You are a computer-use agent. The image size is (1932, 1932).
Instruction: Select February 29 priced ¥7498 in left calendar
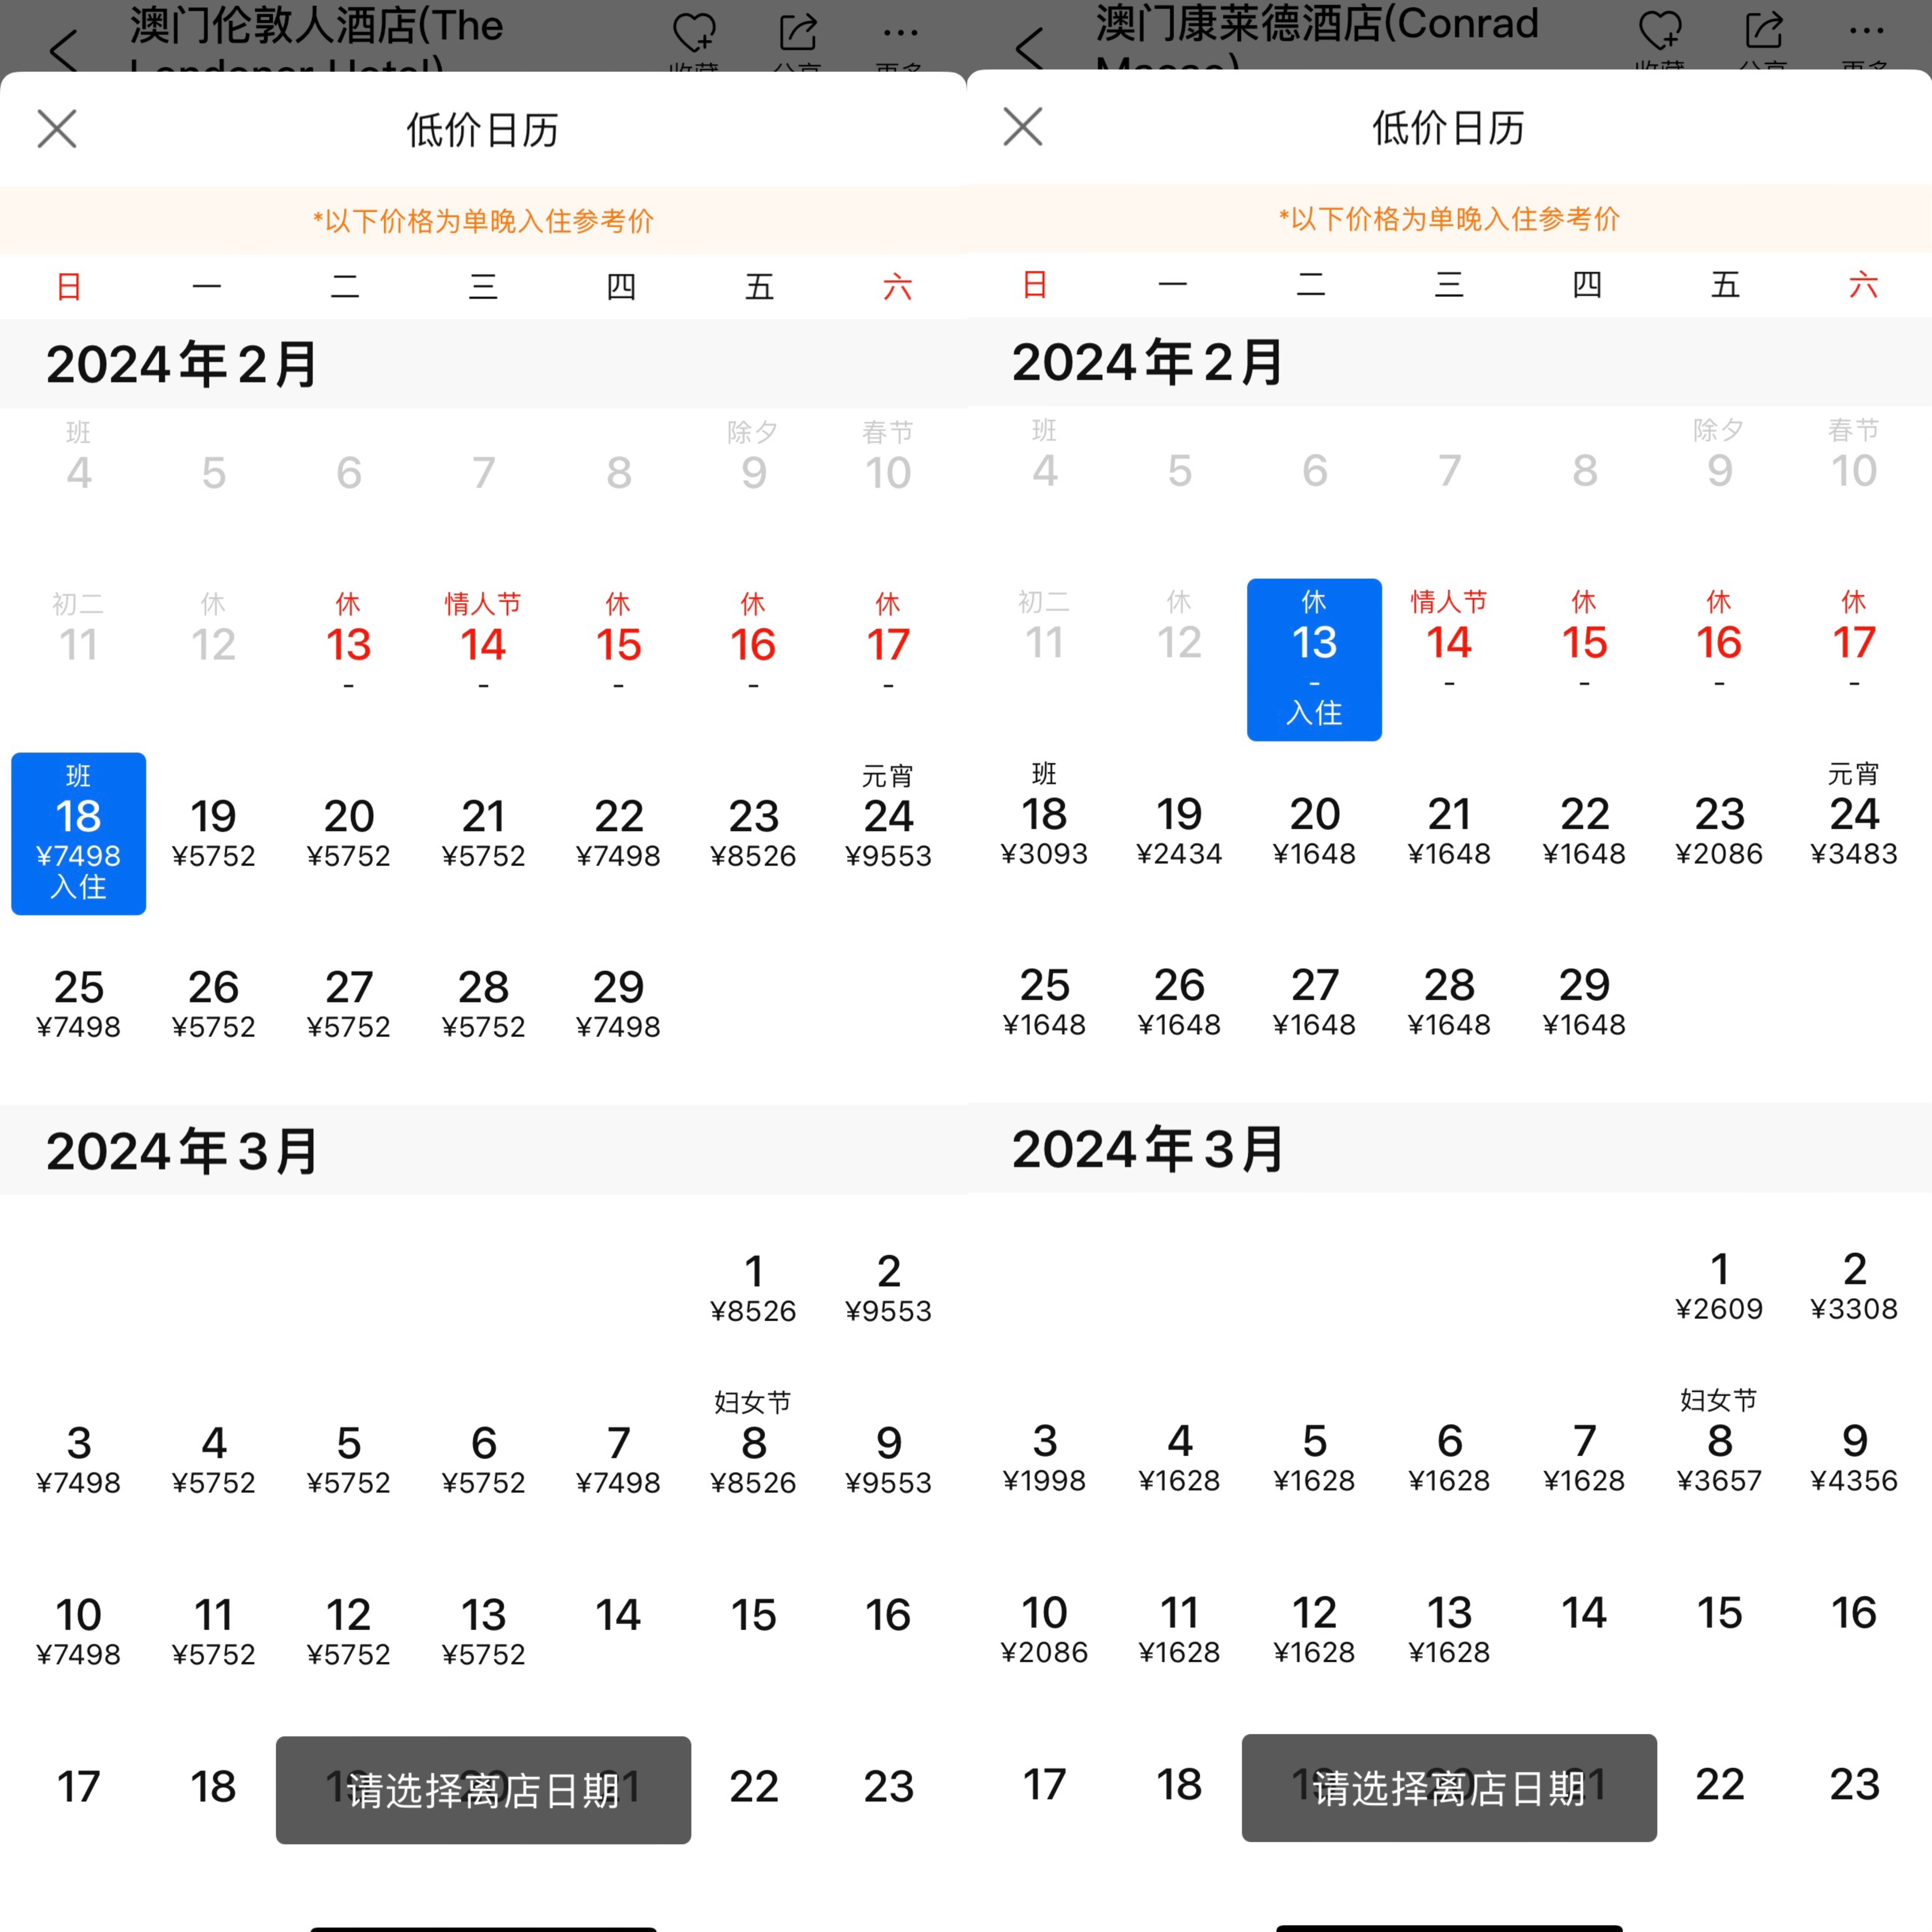coord(618,1003)
